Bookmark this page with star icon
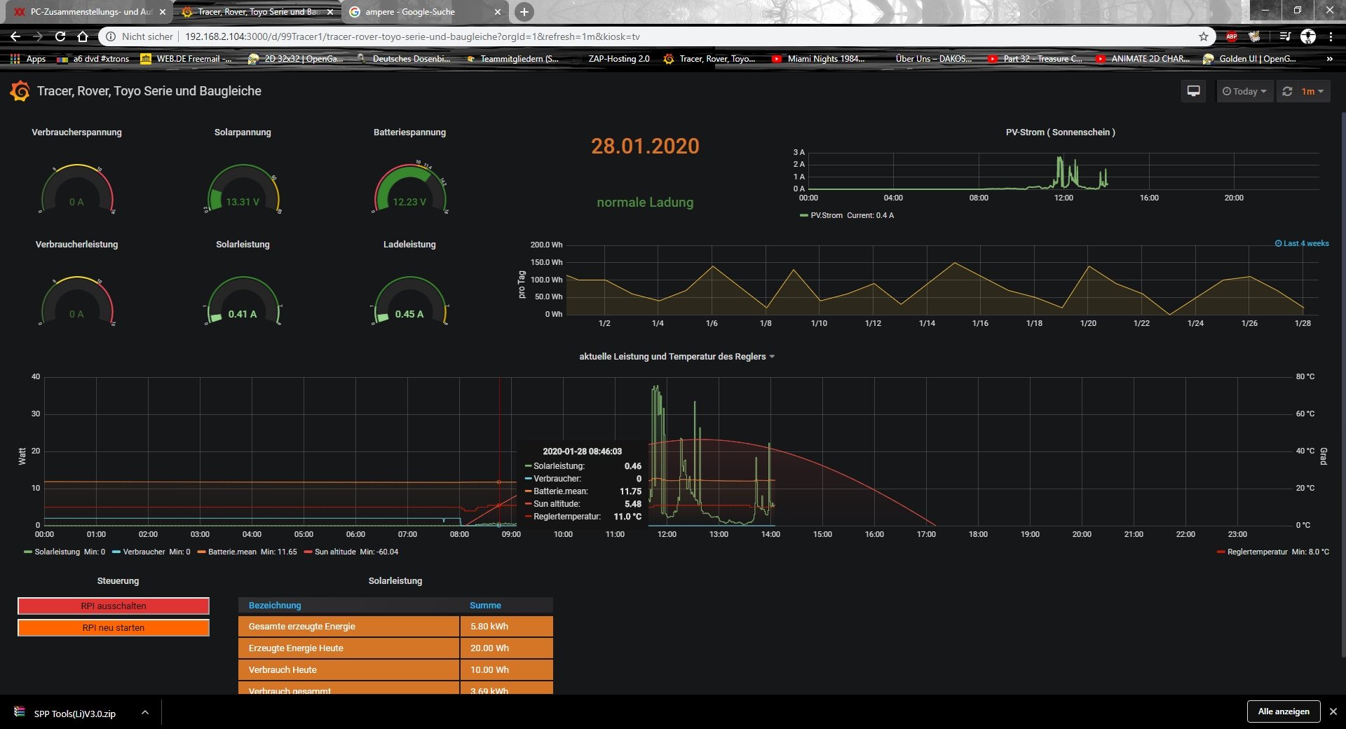This screenshot has height=729, width=1346. [x=1204, y=36]
